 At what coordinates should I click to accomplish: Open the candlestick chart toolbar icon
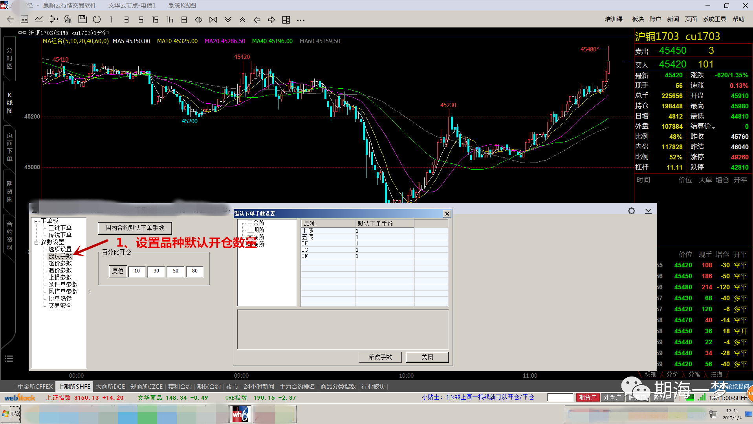tap(54, 20)
